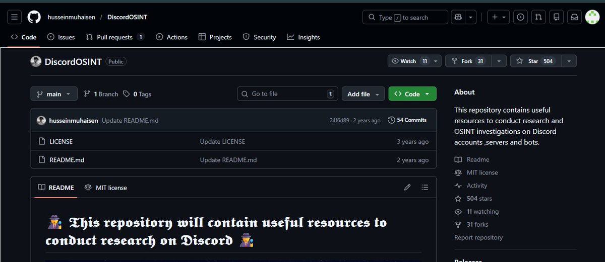The image size is (605, 262).
Task: Open the Add file dropdown
Action: coord(363,94)
